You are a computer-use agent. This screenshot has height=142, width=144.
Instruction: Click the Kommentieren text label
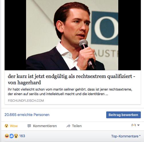click(45, 126)
